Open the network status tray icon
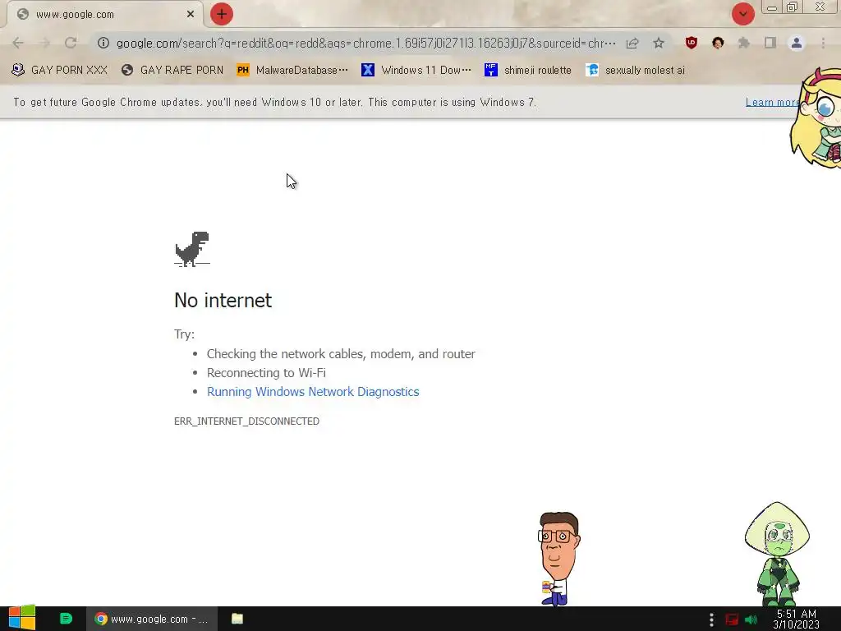 [732, 619]
